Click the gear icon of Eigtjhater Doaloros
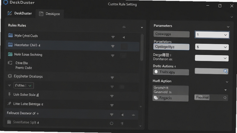This screenshot has width=237, height=133. (x=10, y=76)
